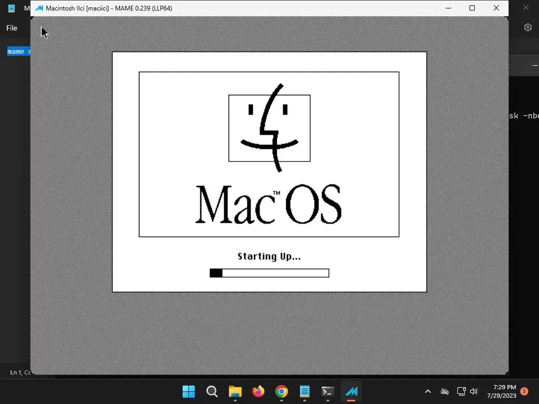Click the Windows Start button
The width and height of the screenshot is (539, 404).
pos(188,391)
